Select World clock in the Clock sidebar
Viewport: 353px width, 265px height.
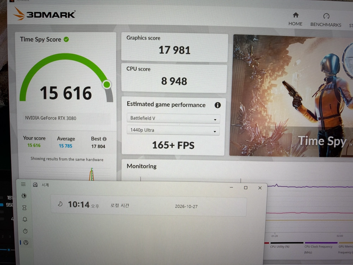click(x=26, y=243)
